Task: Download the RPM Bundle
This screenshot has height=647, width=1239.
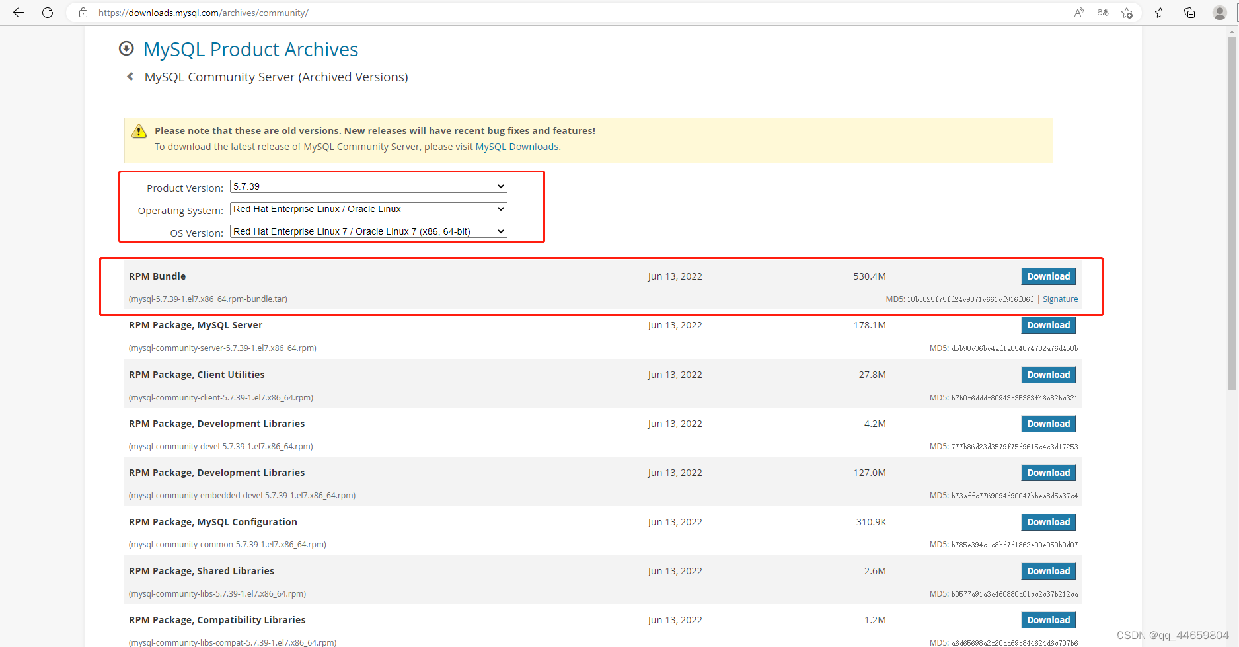Action: pos(1049,276)
